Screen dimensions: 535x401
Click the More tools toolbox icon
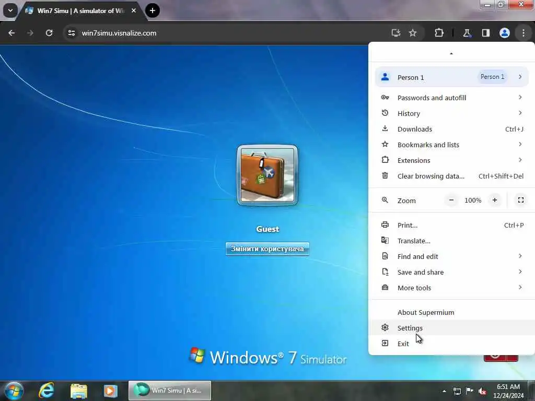[385, 288]
